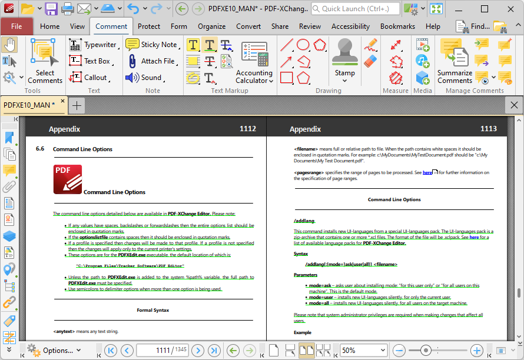Click the zoom slider handle
524x360 pixels.
(426, 351)
